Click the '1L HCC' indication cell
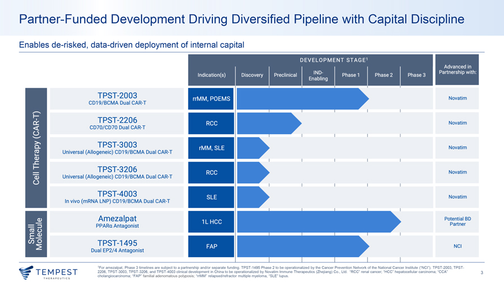Image resolution: width=504 pixels, height=283 pixels. pyautogui.click(x=211, y=221)
